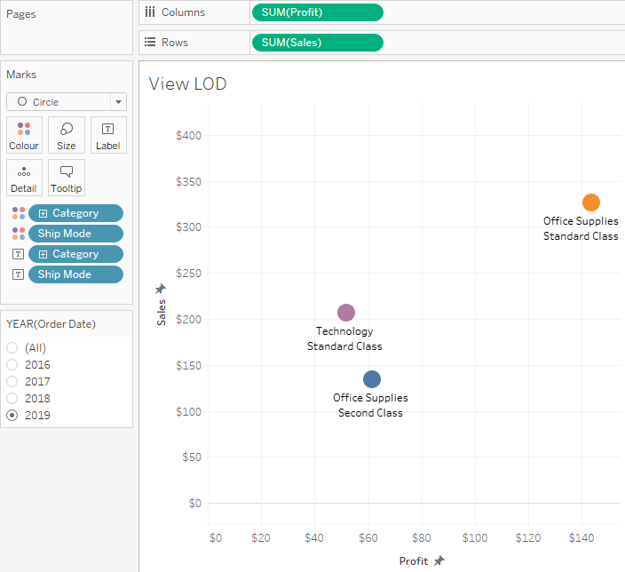Open the Colour marks card
Image resolution: width=625 pixels, height=572 pixels.
click(x=24, y=135)
